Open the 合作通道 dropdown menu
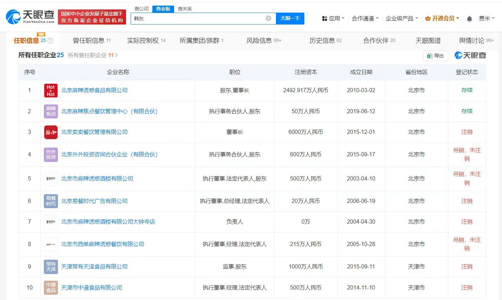 364,19
